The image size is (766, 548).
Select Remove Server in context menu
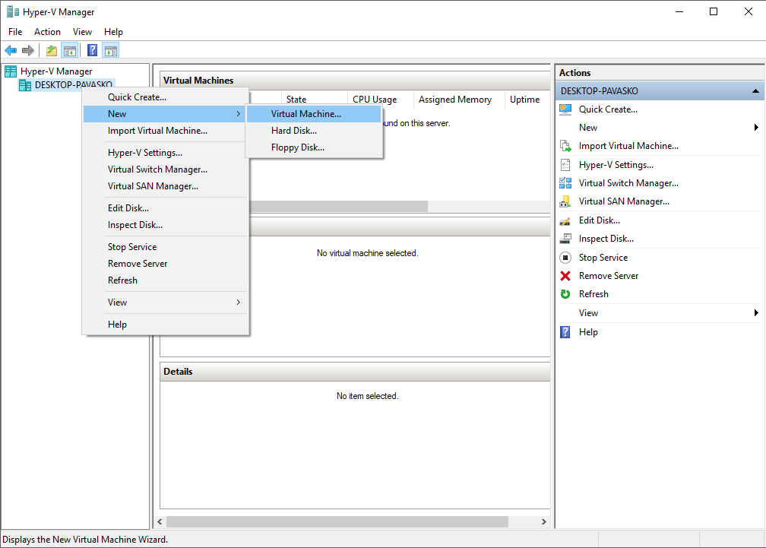(166, 264)
